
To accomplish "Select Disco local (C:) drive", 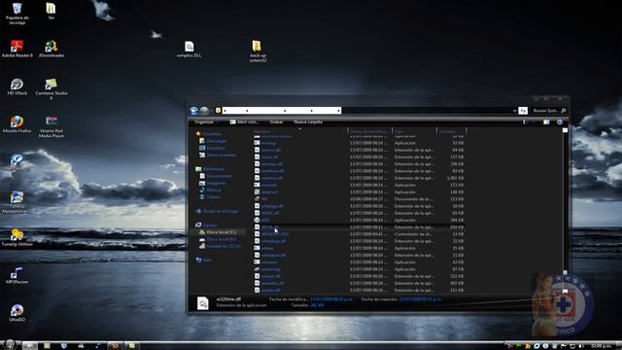I will click(x=218, y=232).
